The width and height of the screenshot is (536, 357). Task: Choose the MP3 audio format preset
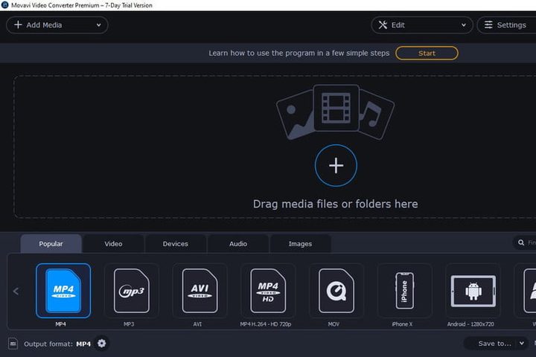tap(132, 290)
